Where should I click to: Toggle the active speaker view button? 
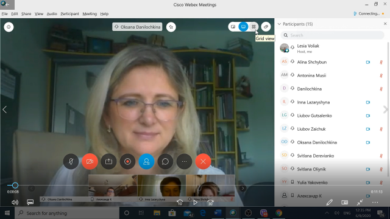pyautogui.click(x=243, y=27)
